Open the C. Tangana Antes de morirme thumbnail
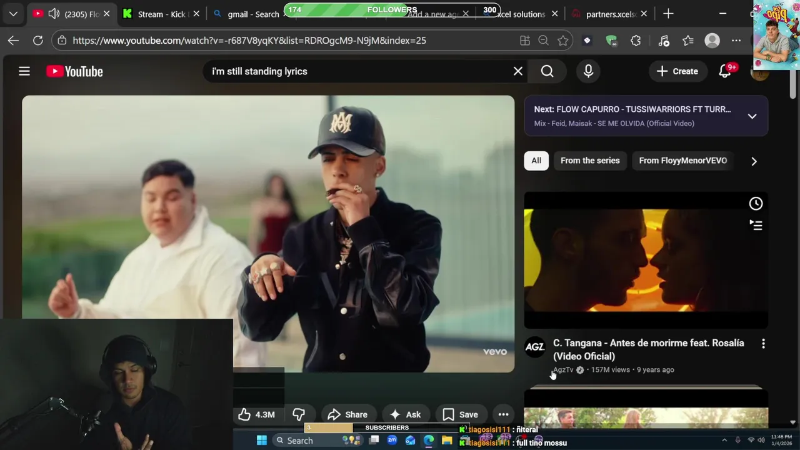 (x=646, y=260)
